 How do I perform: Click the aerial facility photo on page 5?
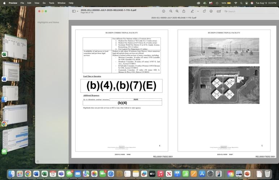click(x=224, y=85)
